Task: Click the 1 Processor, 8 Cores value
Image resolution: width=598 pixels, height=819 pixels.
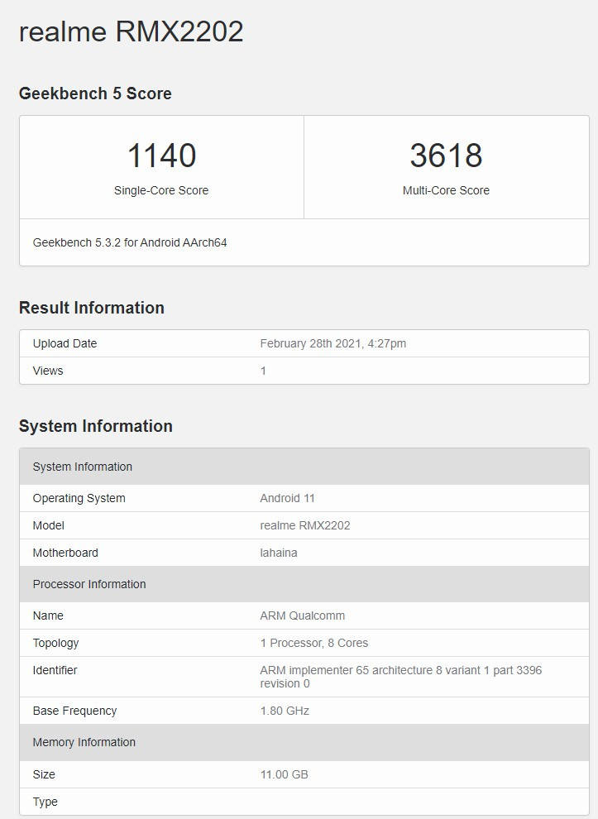Action: pos(313,643)
